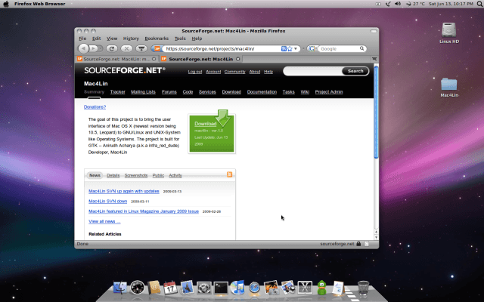484x302 pixels.
Task: Choose a search engine via the Google icon dropdown
Action: (x=313, y=48)
